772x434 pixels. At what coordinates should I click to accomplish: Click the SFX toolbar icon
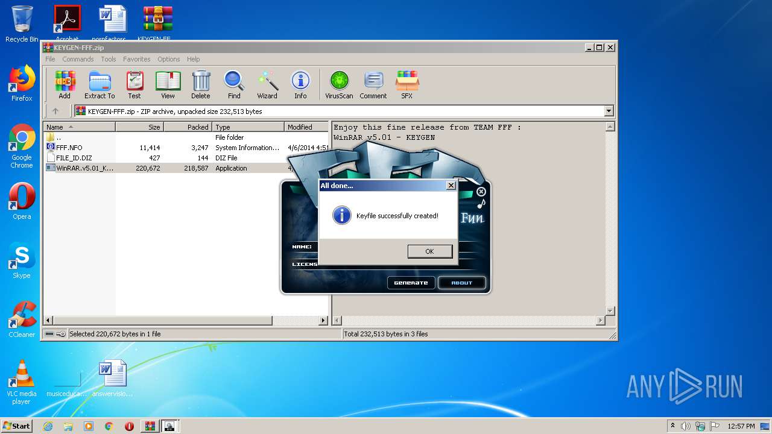[407, 85]
